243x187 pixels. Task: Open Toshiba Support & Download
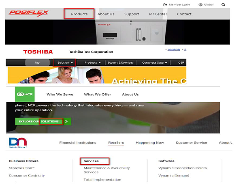(120, 62)
